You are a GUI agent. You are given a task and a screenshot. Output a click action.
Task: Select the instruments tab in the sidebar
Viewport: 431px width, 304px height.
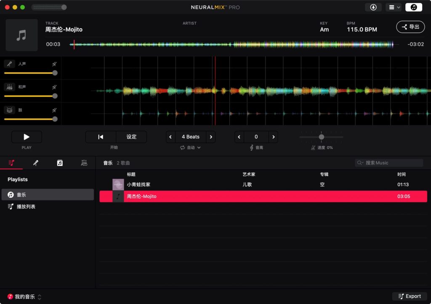tap(83, 163)
